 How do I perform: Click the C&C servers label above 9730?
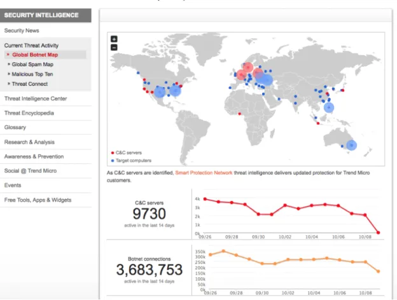pyautogui.click(x=149, y=203)
